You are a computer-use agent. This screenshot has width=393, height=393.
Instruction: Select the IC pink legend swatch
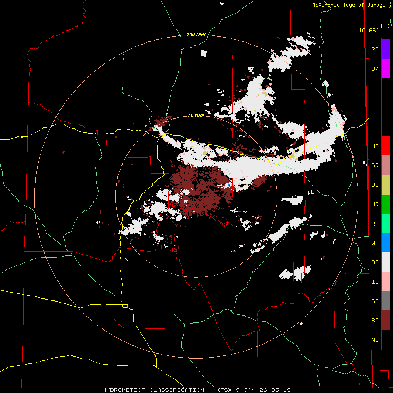[386, 282]
